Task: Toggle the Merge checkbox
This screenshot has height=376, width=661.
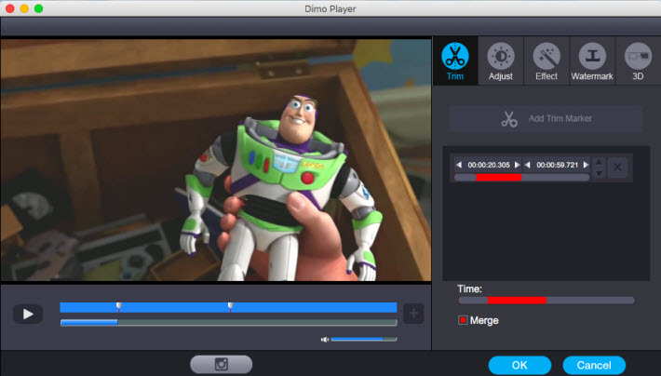Action: click(x=463, y=320)
